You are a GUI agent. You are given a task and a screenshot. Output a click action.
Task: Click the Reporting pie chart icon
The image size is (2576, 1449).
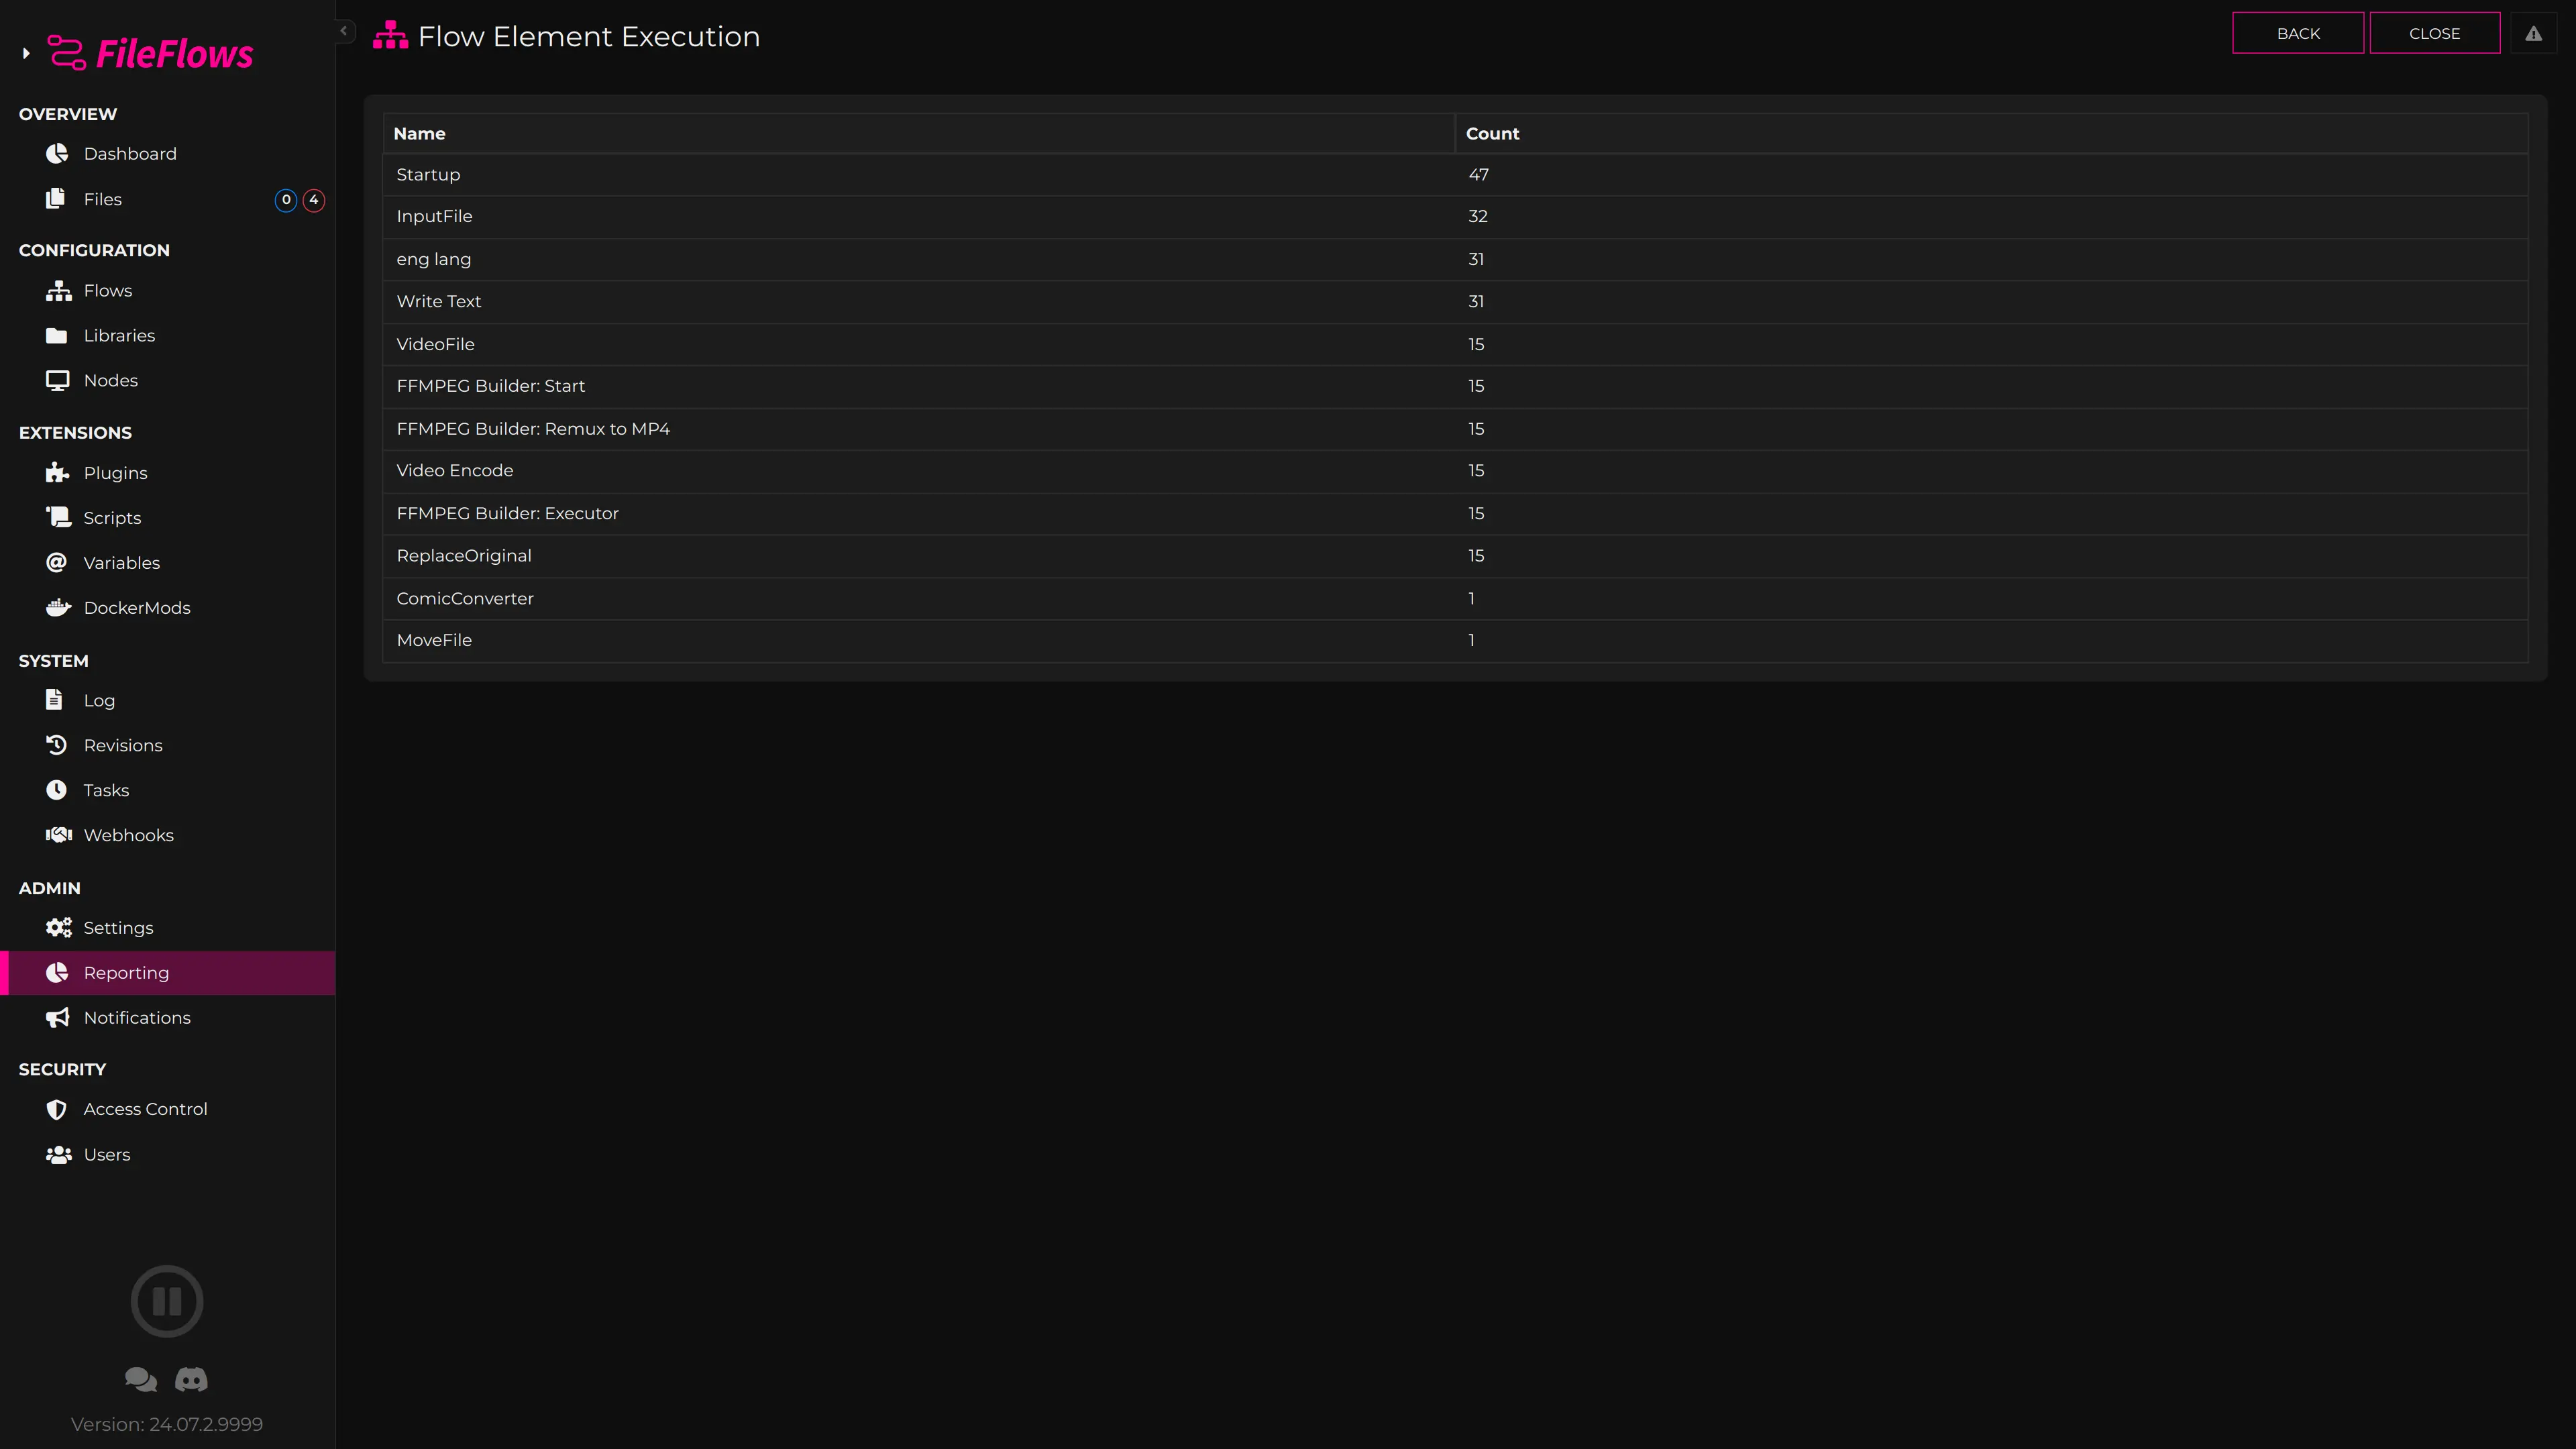click(x=57, y=972)
